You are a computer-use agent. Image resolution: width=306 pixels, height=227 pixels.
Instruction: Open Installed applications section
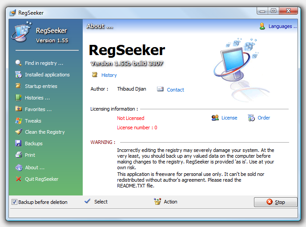47,75
